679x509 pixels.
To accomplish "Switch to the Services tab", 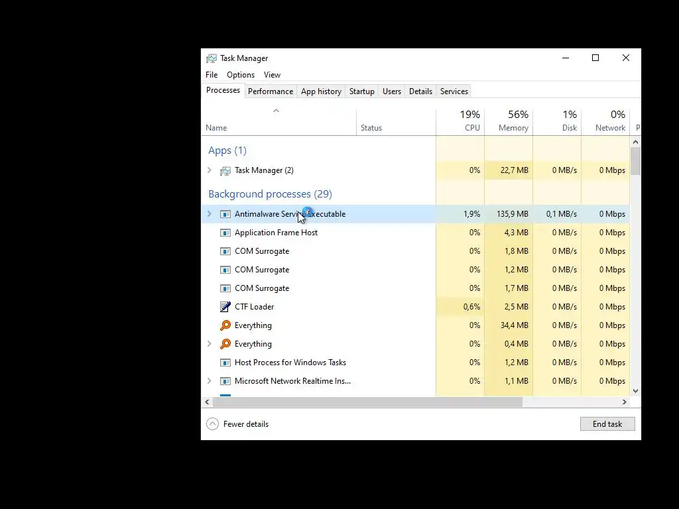I will tap(454, 91).
